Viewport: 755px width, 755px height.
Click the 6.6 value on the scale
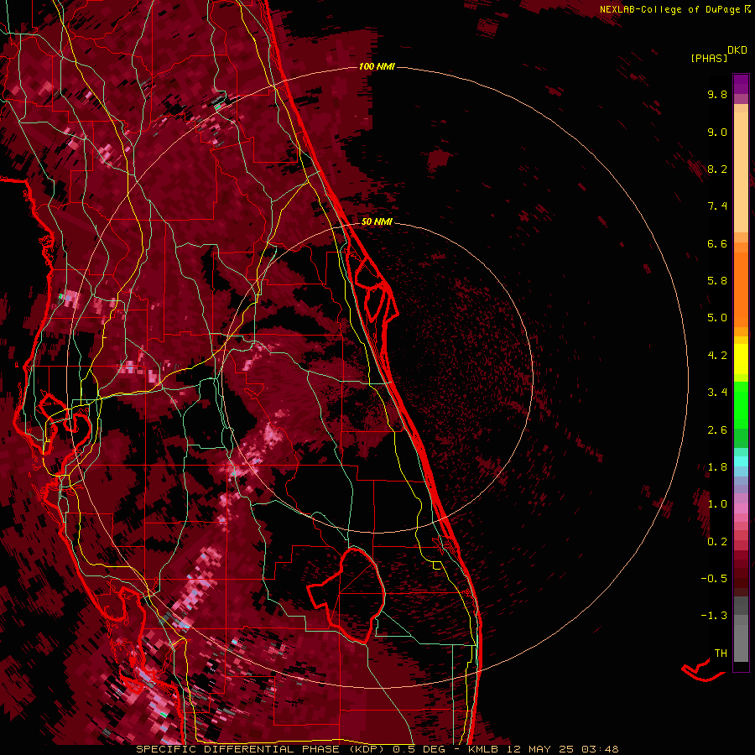[717, 243]
